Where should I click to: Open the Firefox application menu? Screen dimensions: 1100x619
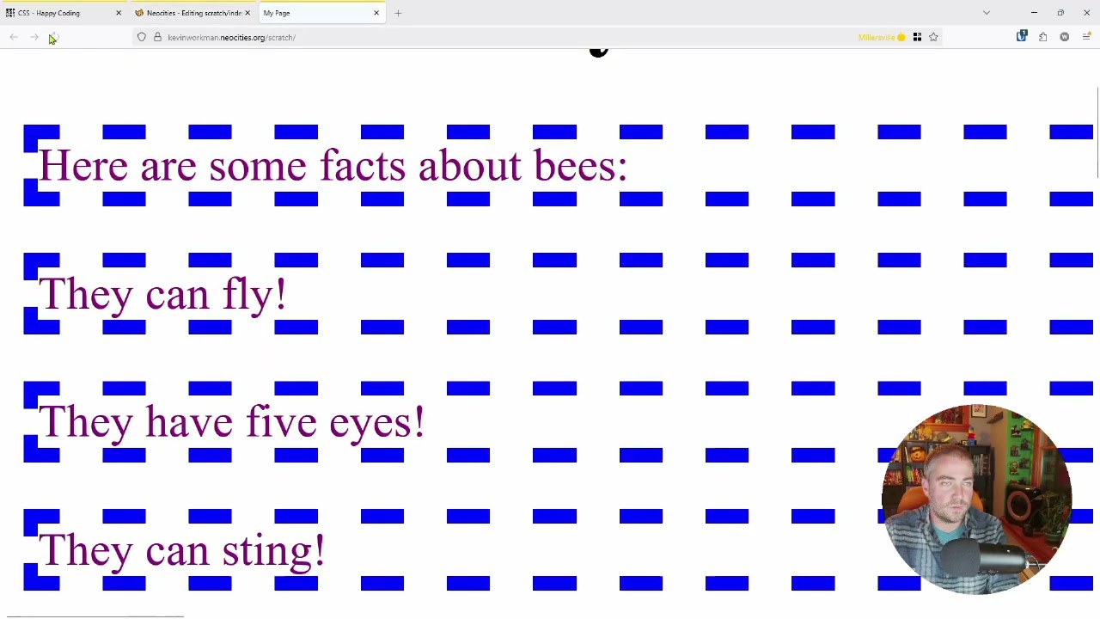[1086, 37]
